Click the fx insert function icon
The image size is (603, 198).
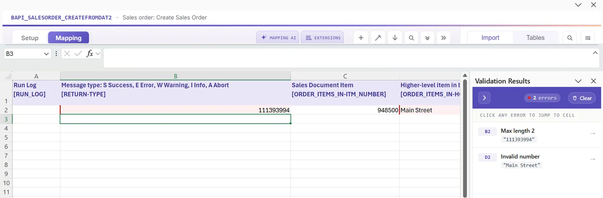point(90,53)
